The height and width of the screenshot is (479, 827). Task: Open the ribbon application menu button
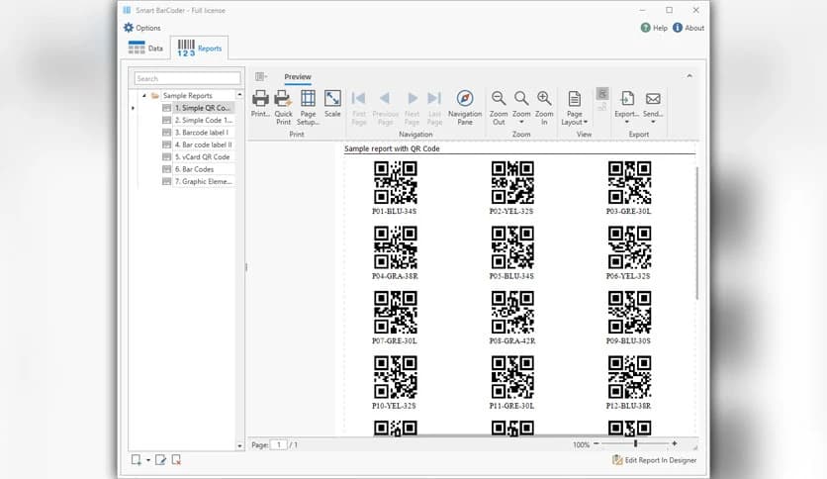(x=261, y=77)
